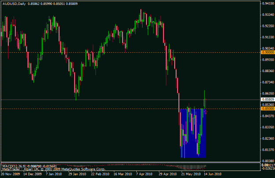Click the 0.81370 price axis value
275x178 pixels.
tap(268, 150)
